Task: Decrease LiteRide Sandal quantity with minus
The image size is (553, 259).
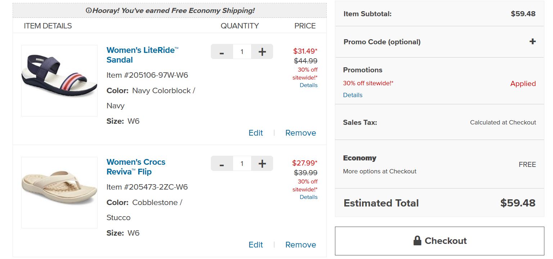Action: click(222, 52)
